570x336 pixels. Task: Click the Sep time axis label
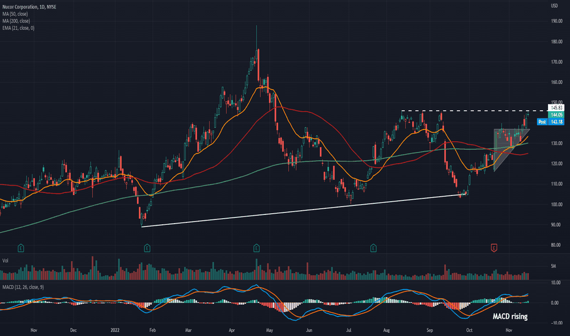coord(430,330)
